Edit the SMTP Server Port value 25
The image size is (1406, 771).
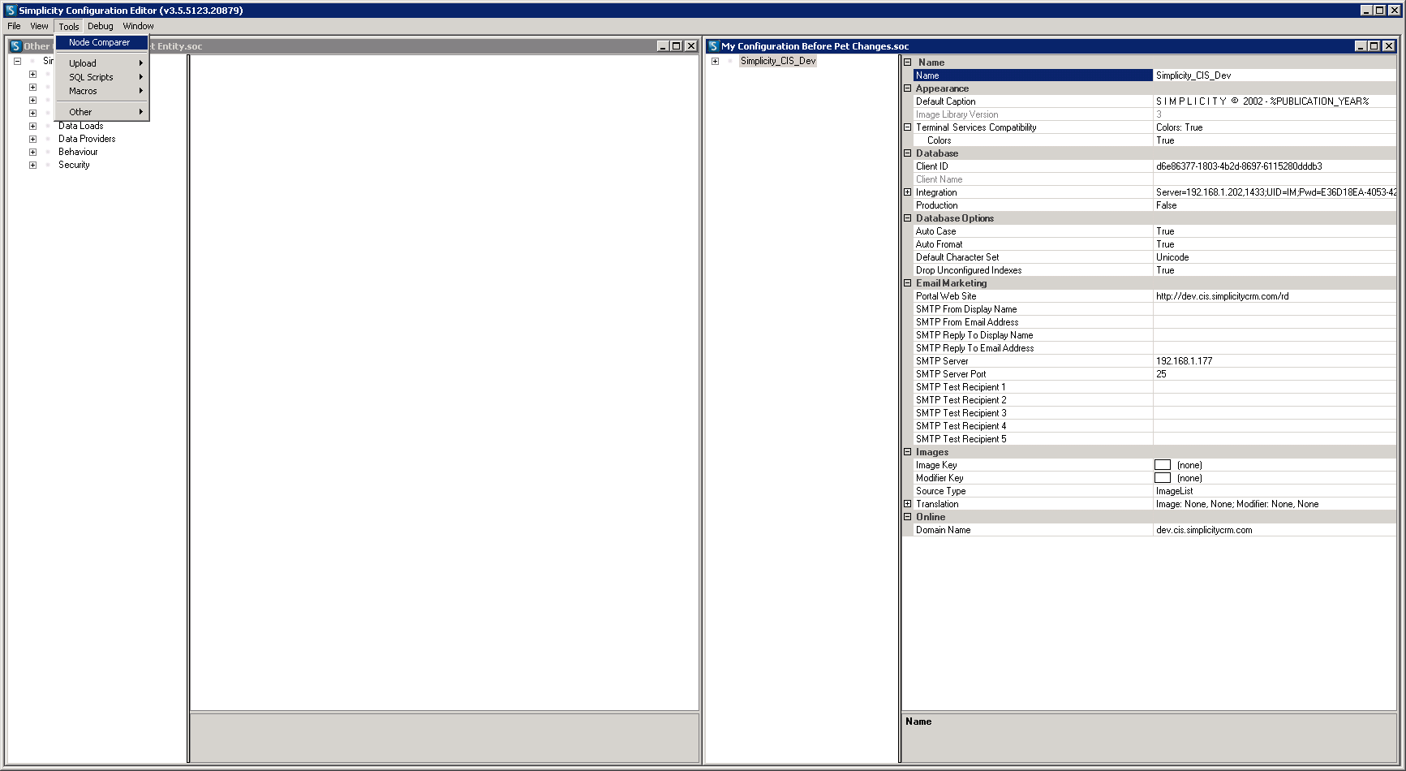[x=1275, y=374]
